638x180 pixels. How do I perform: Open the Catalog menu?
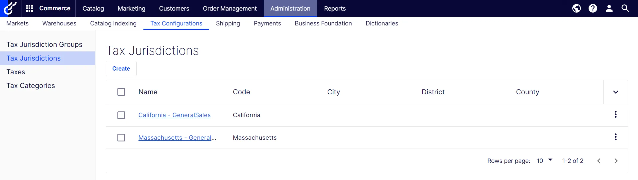coord(93,8)
